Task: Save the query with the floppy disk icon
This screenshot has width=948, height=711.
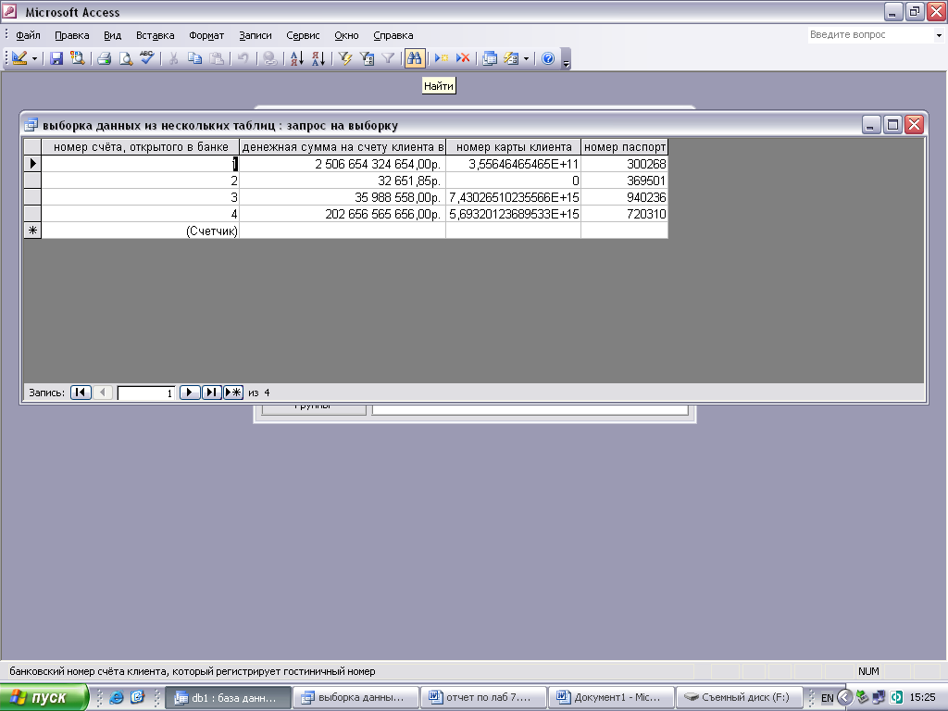Action: 56,58
